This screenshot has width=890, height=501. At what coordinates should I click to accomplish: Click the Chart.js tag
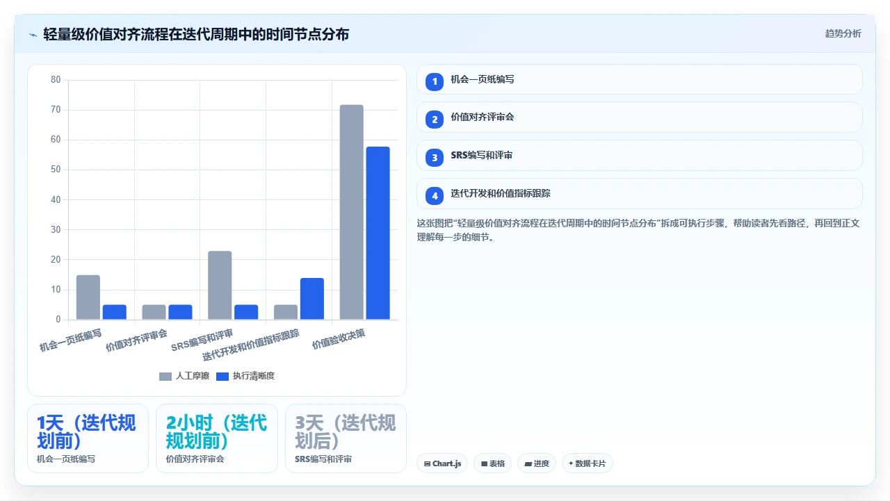coord(442,463)
